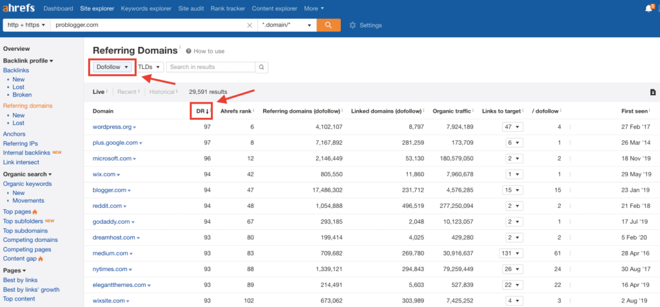This screenshot has height=307, width=660.
Task: Click the Content gap flame icon
Action: 41,259
